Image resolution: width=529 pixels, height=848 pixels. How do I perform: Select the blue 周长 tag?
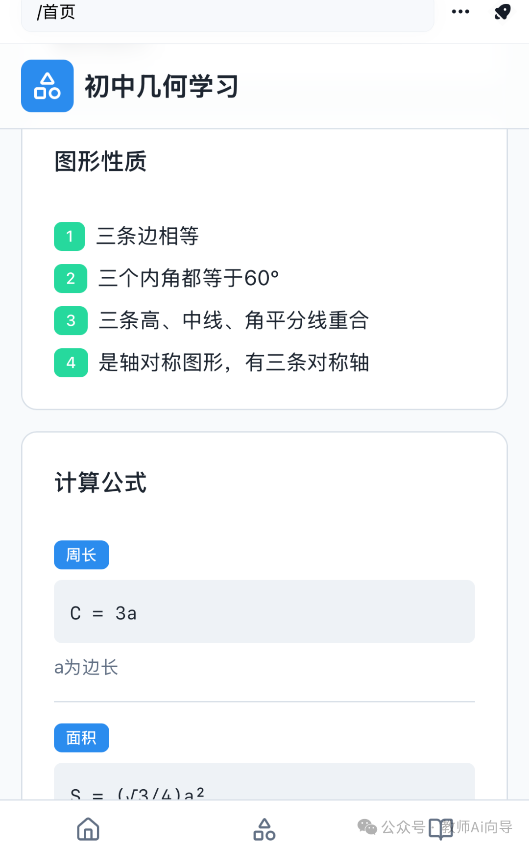point(81,555)
